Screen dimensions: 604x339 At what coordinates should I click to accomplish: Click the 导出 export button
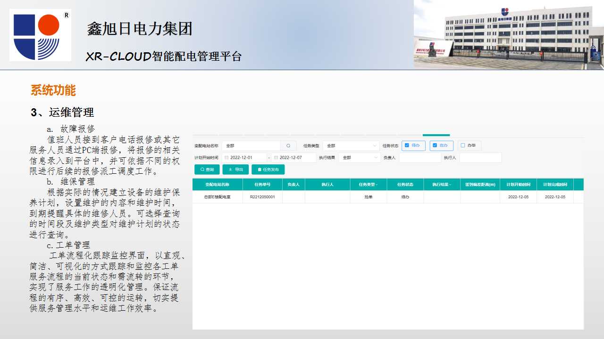coord(235,169)
